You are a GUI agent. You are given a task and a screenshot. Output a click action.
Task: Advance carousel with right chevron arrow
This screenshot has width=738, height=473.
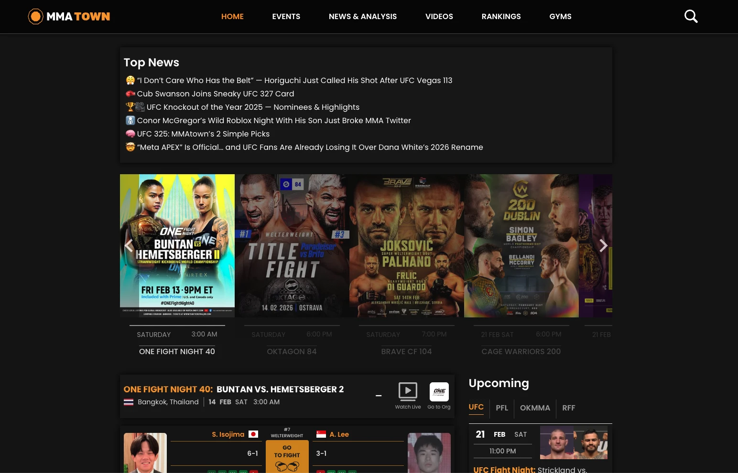coord(603,246)
